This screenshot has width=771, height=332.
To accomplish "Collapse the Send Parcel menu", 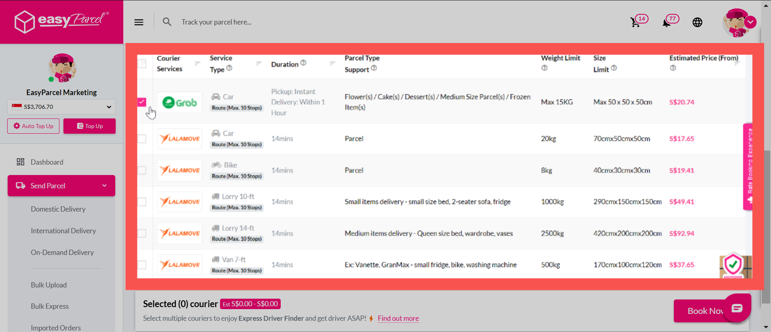I will (x=61, y=185).
